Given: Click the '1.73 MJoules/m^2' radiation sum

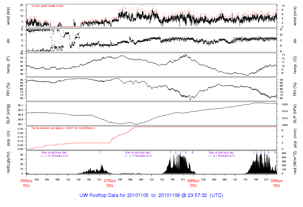Looking at the screenshot, I should point(140,156).
